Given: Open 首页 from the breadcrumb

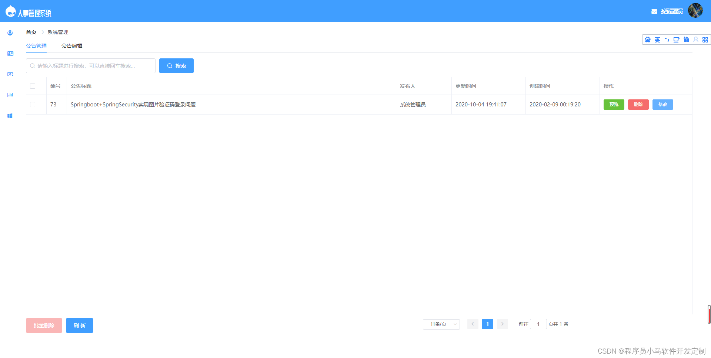Looking at the screenshot, I should tap(31, 32).
